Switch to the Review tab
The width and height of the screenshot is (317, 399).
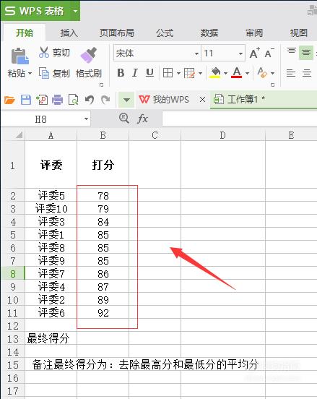click(254, 33)
